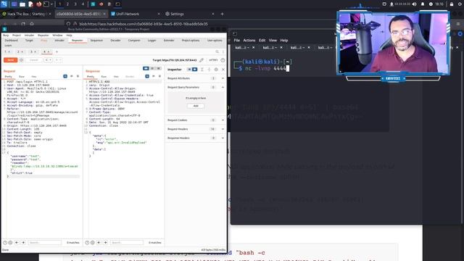Image resolution: width=464 pixels, height=261 pixels.
Task: Select side-by-side response layout icon
Action: tap(146, 68)
